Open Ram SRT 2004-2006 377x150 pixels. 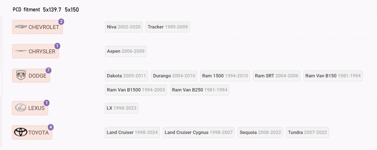click(277, 76)
